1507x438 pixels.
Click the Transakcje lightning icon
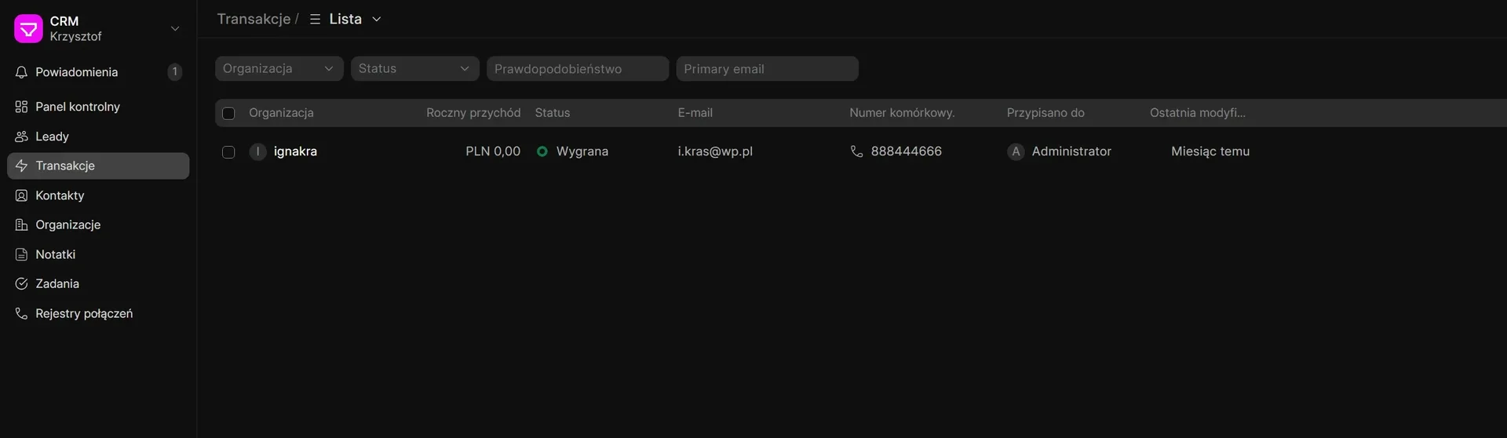[x=21, y=166]
